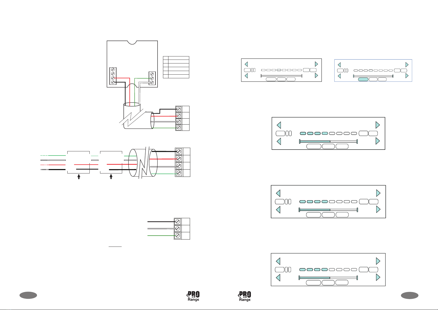Screen dimensions: 438x310
Task: Click the gray page-number oval on the right page
Action: [x=410, y=295]
